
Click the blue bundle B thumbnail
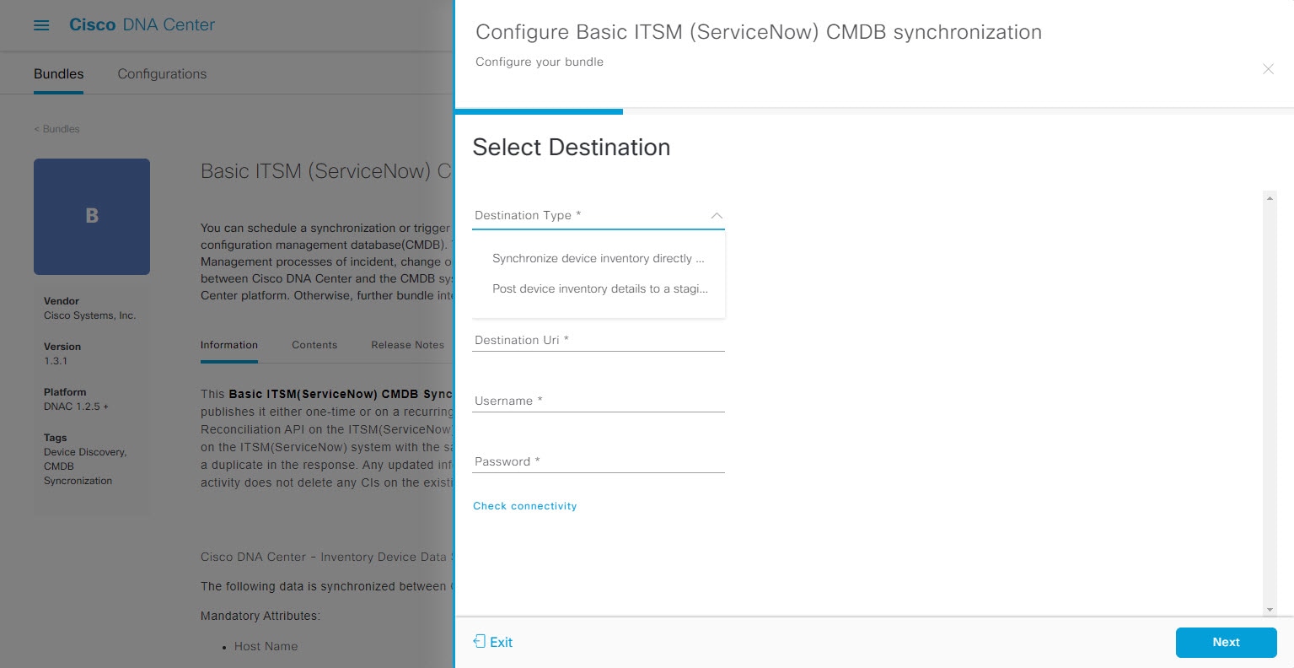click(x=92, y=216)
